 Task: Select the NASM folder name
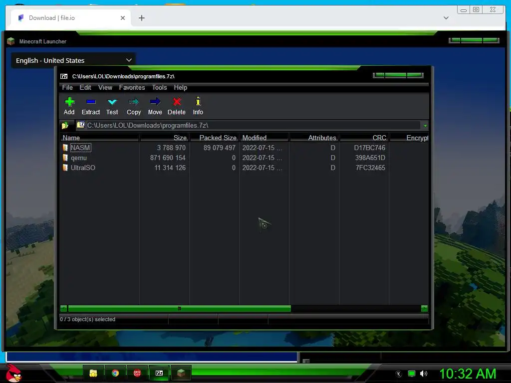pyautogui.click(x=80, y=148)
